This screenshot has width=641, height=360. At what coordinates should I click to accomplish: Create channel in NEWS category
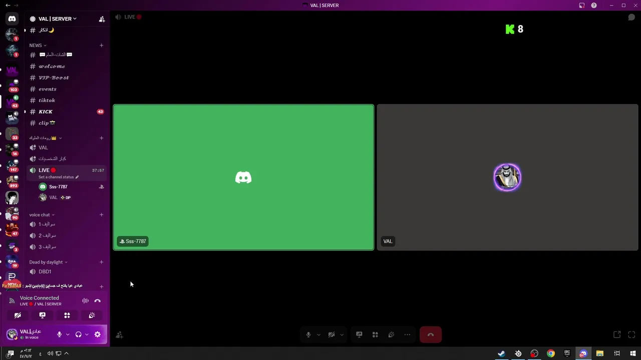click(x=101, y=45)
